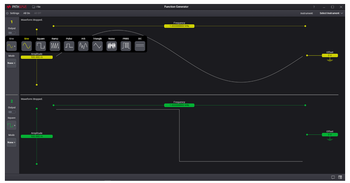
Task: Expand the Select Instrument dropdown
Action: point(331,13)
